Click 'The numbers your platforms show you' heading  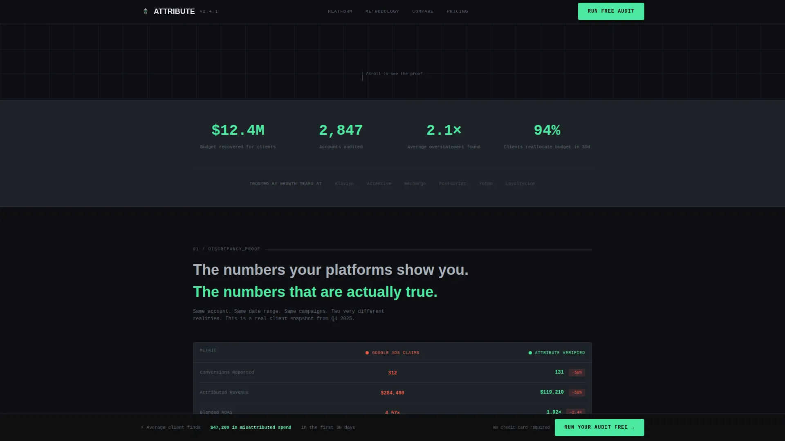tap(331, 270)
